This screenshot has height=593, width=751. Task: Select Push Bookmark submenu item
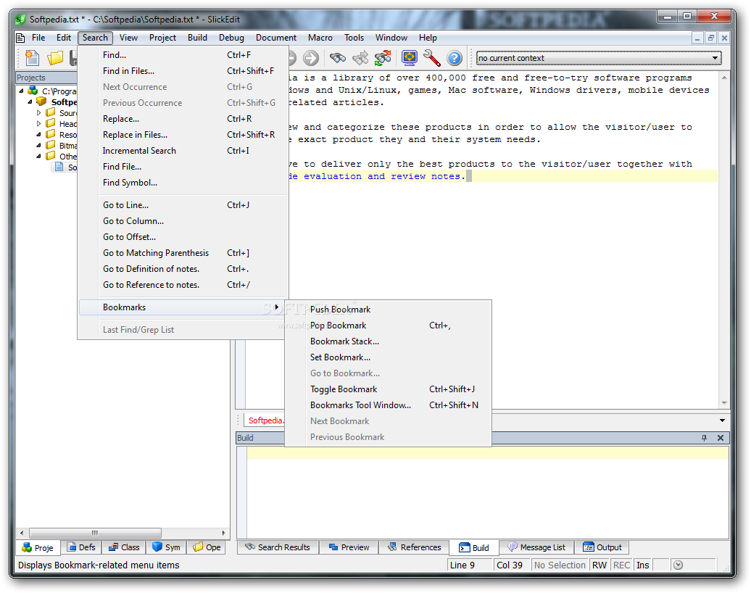point(389,310)
